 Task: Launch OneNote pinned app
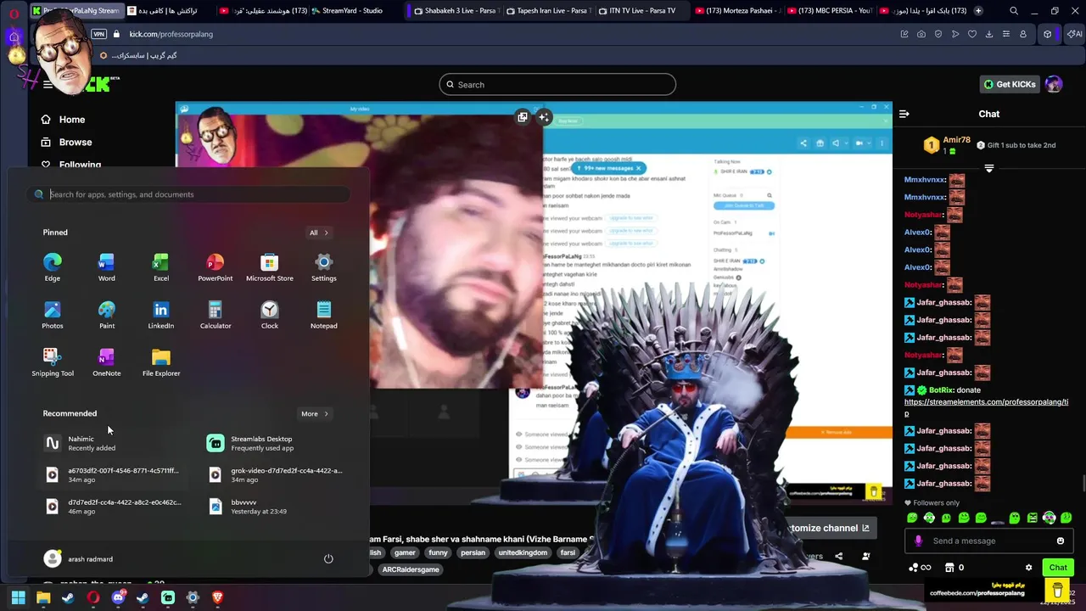tap(106, 362)
